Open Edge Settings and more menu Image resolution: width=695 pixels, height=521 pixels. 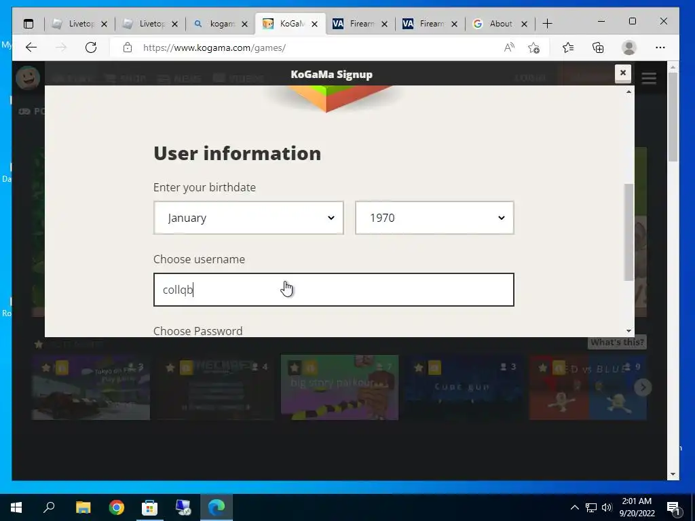point(660,47)
